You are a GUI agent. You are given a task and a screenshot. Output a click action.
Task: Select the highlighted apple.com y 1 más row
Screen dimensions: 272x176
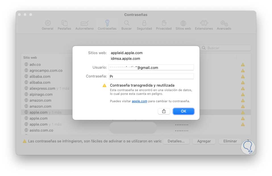[x=136, y=112]
